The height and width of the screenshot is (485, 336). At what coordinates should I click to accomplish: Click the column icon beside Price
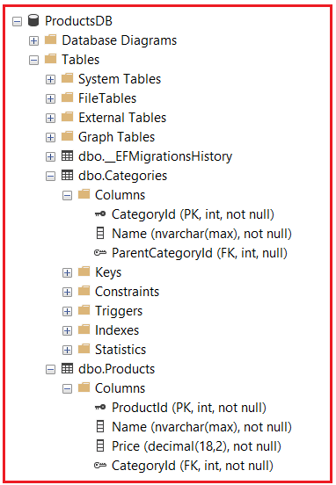tap(100, 445)
